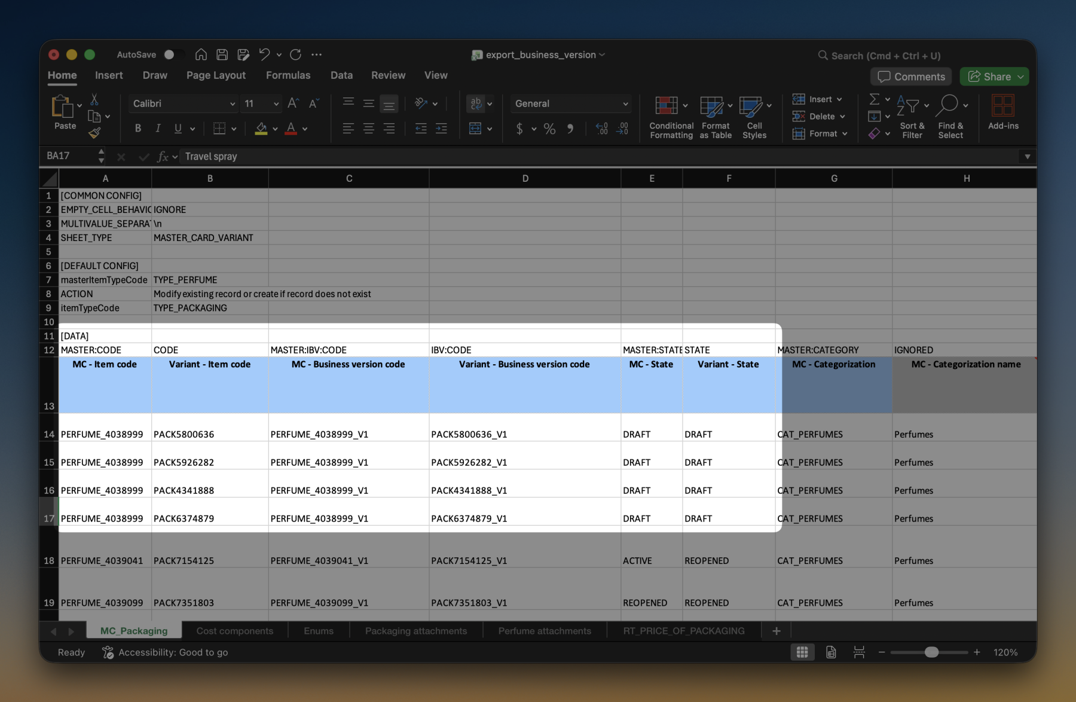Toggle bold formatting
This screenshot has height=702, width=1076.
(138, 128)
